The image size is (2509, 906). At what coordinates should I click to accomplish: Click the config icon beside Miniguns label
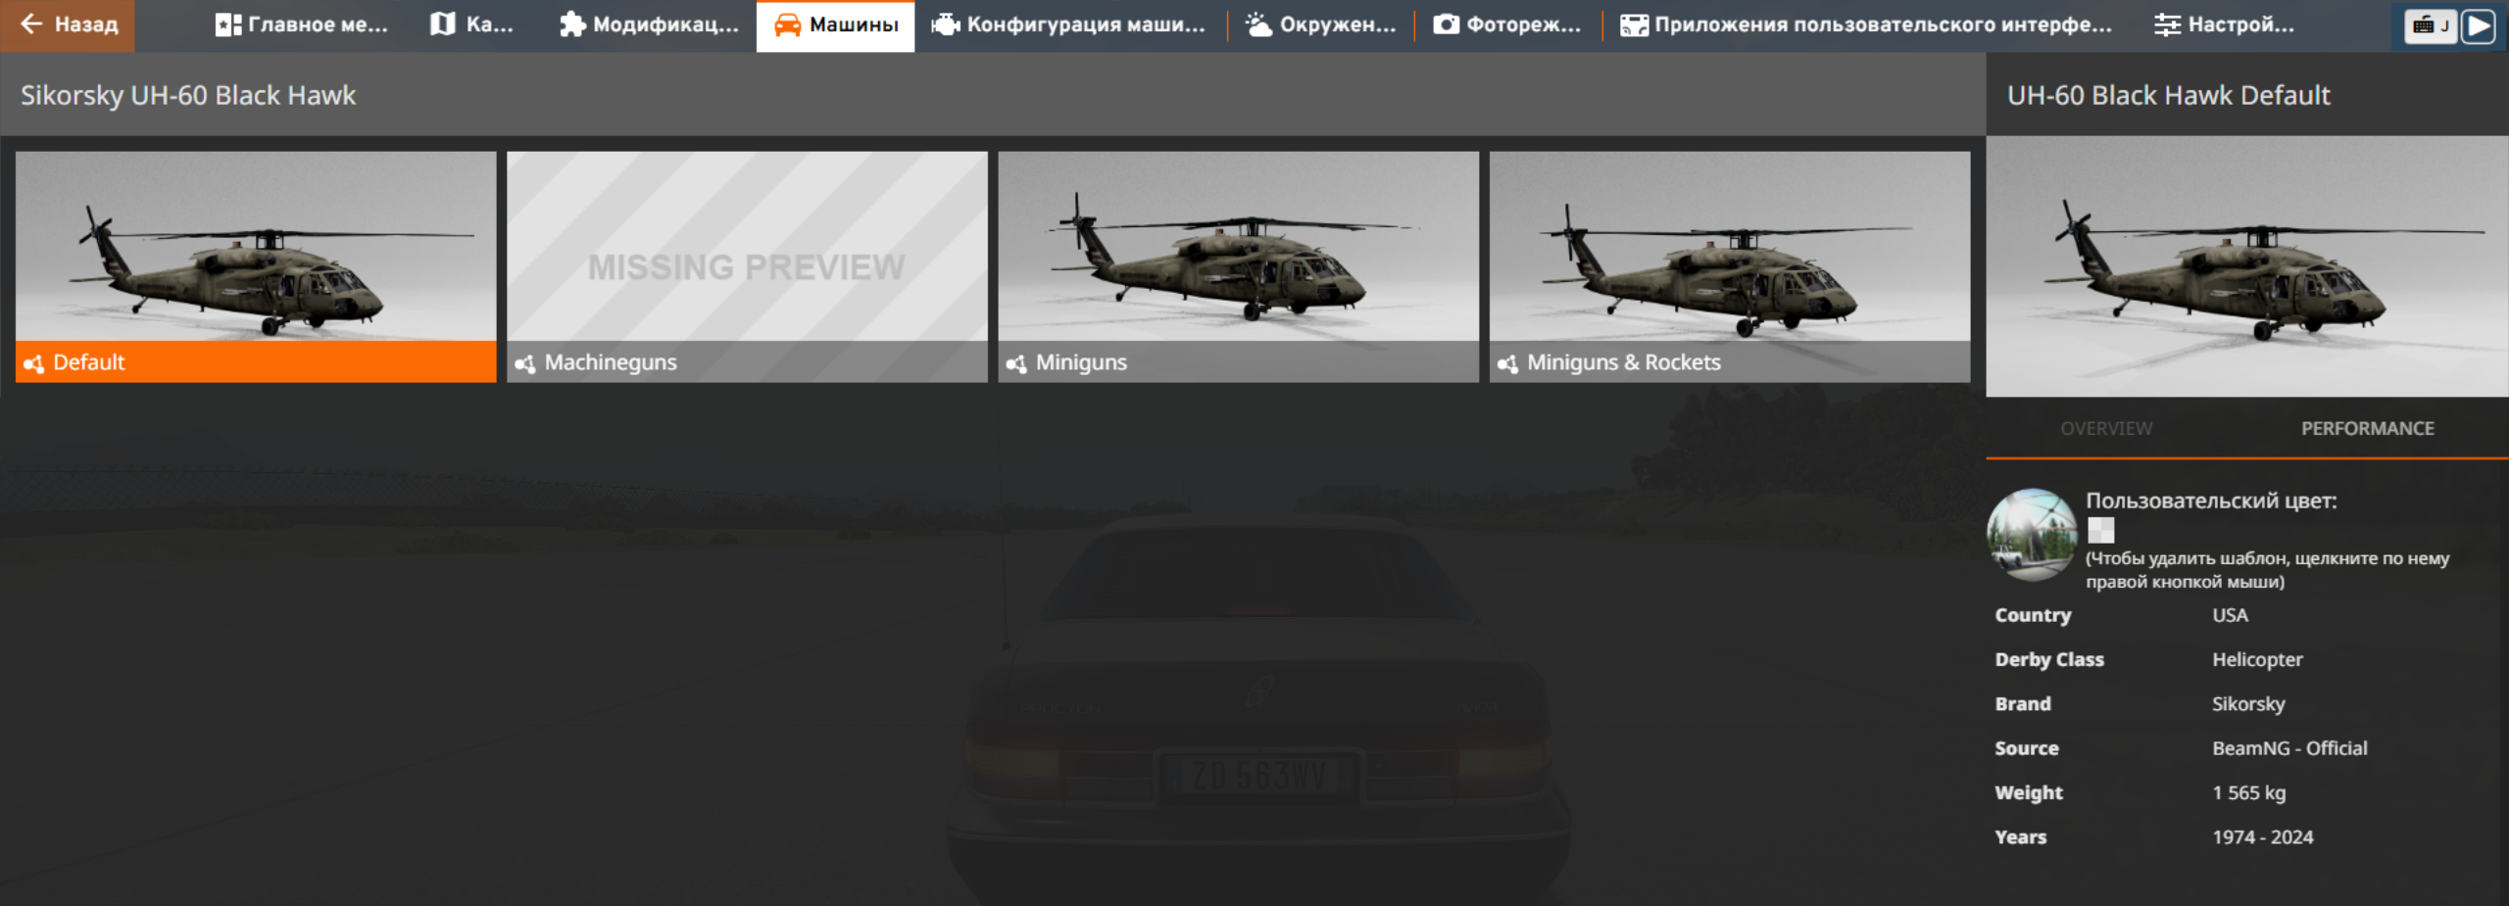point(1016,363)
